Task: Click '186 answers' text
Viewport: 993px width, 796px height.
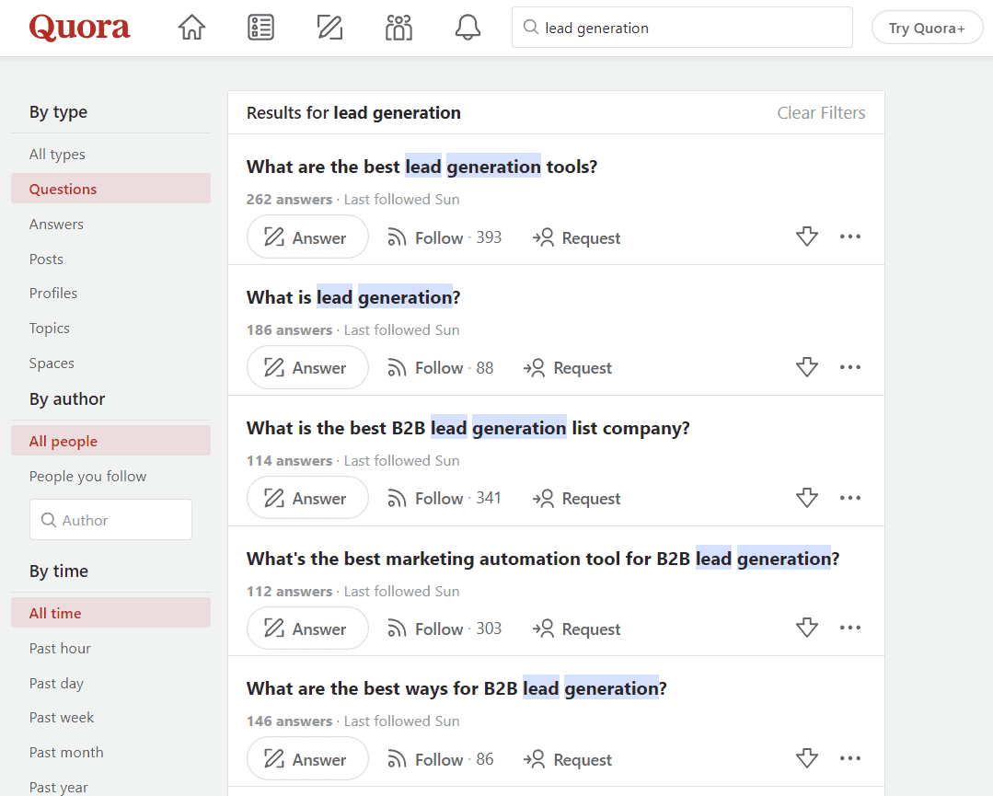Action: click(x=289, y=330)
